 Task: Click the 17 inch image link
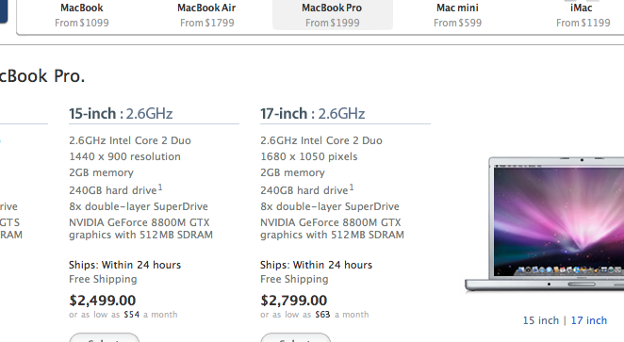click(589, 320)
